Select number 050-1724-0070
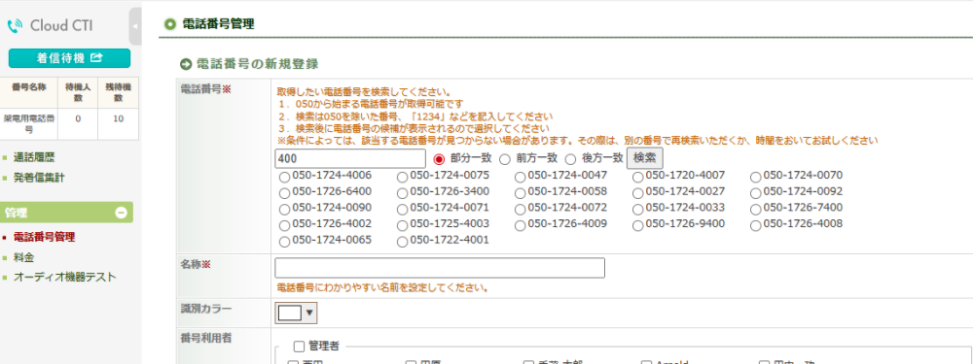The height and width of the screenshot is (364, 973). click(x=755, y=177)
